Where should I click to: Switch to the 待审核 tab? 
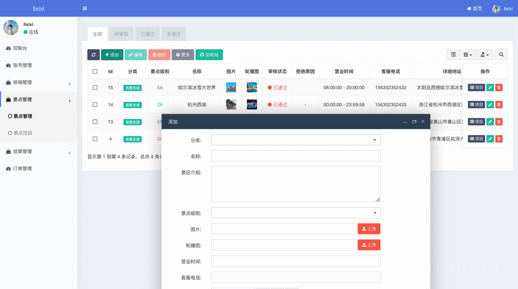tap(121, 34)
